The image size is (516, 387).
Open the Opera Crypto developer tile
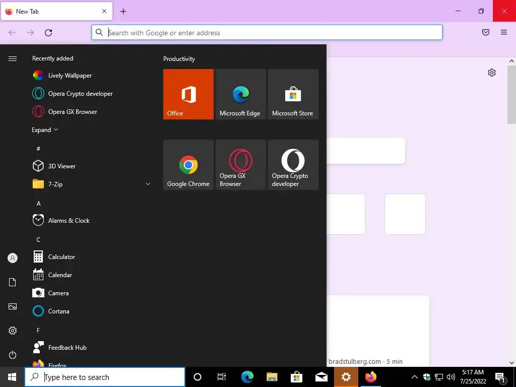point(293,165)
